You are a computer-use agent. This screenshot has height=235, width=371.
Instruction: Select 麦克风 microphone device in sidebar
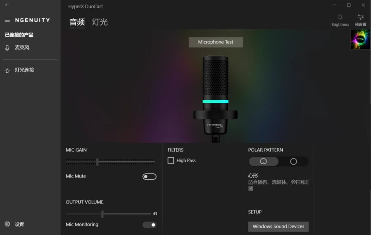[x=17, y=48]
